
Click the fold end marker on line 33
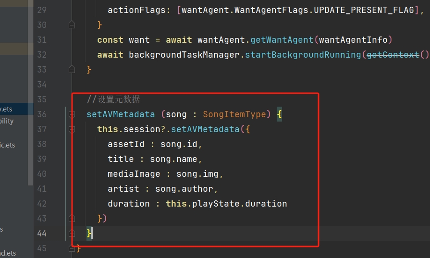click(x=72, y=70)
